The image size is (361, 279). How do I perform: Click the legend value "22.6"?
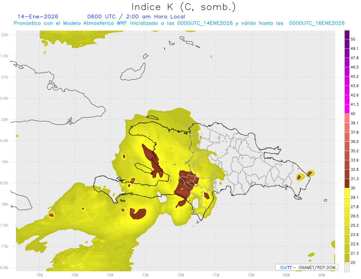(x=355, y=244)
